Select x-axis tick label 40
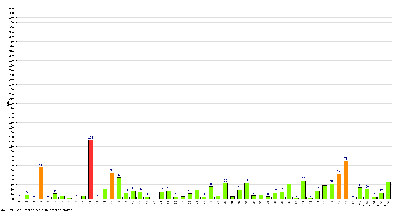Screen dimensions: 397x212 pyautogui.click(x=296, y=202)
